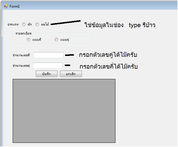Click the จำนวนเลขคู่ label text
This screenshot has width=178, height=147.
pyautogui.click(x=21, y=66)
